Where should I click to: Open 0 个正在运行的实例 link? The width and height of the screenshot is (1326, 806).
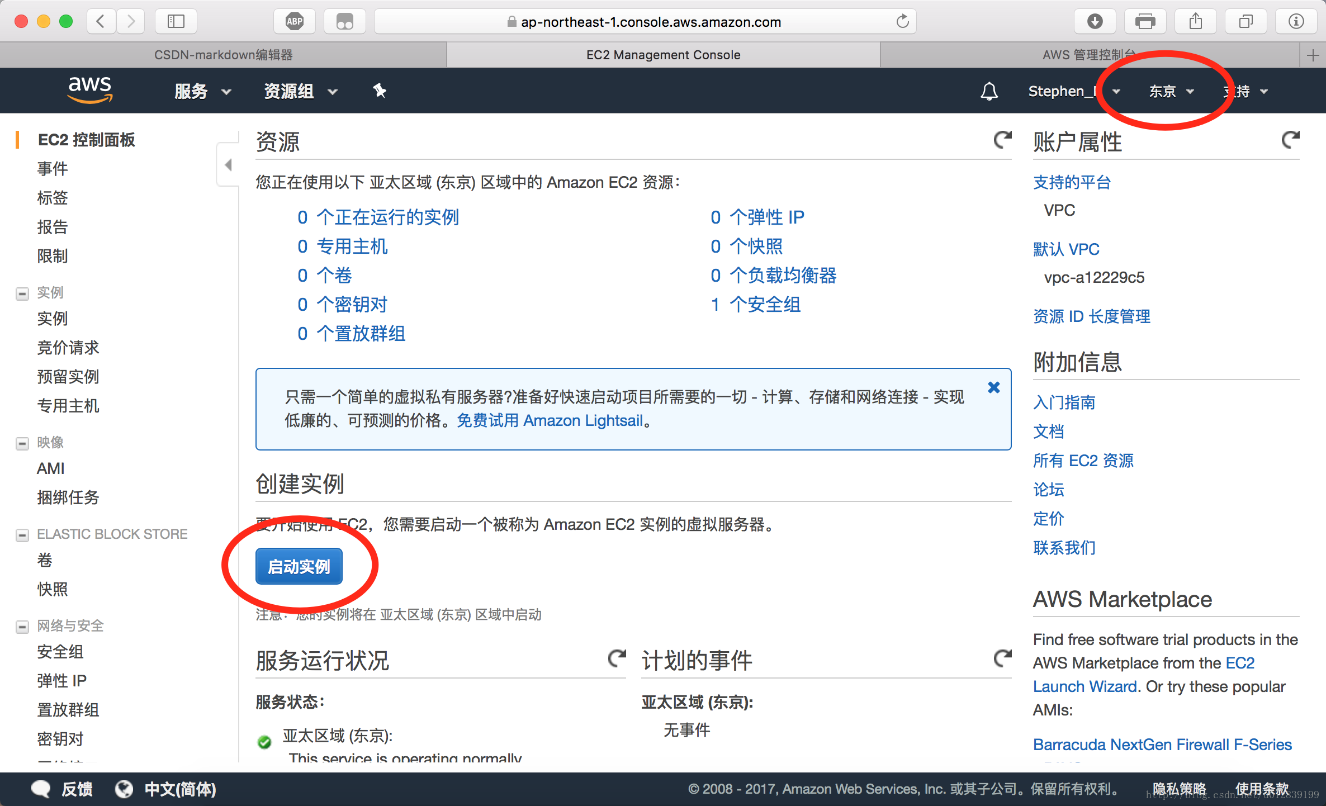pos(378,217)
